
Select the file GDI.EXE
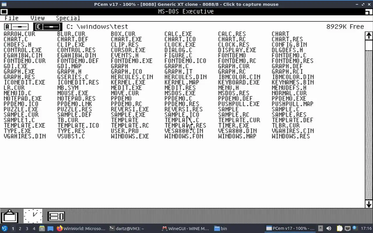click(x=16, y=66)
